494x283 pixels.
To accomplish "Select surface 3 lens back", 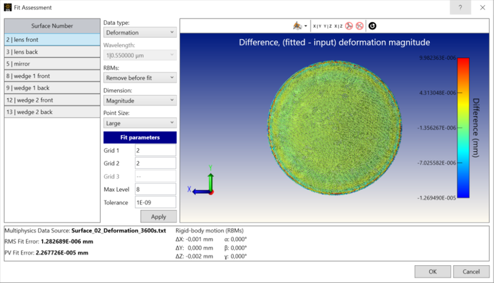I will click(x=52, y=52).
